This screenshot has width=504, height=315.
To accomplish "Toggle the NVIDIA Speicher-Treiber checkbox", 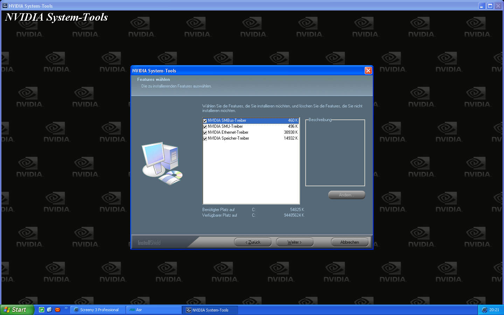I will (205, 139).
